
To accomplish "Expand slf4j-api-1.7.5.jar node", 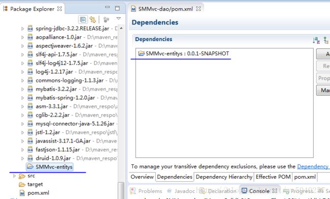I will 22,54.
